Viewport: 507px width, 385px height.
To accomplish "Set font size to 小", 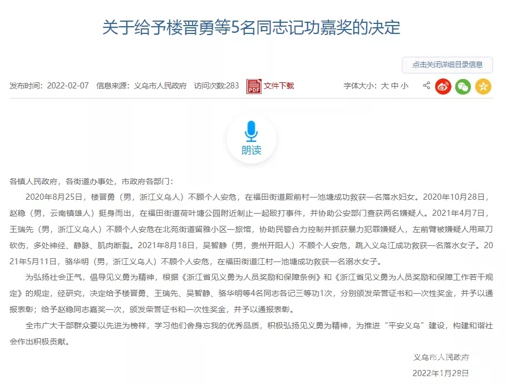I will tap(405, 86).
